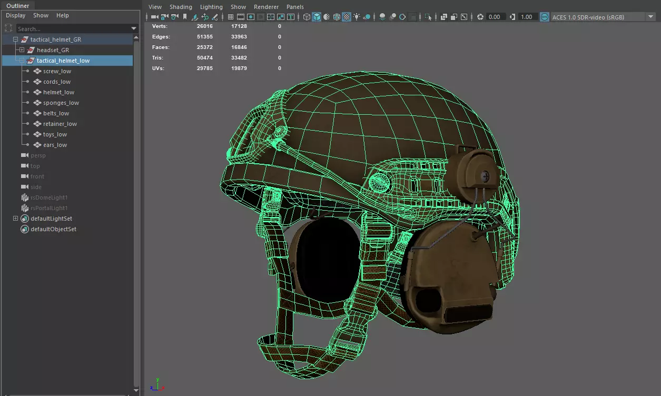The height and width of the screenshot is (396, 661).
Task: Click the Safe Title icon
Action: tap(291, 17)
